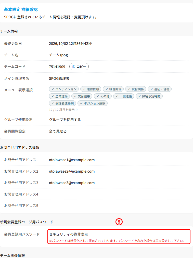
Task: Toggle the 一般連絡 menu chip
Action: (124, 96)
